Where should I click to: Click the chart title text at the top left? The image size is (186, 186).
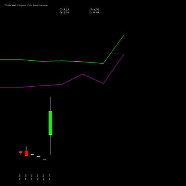(x=26, y=5)
